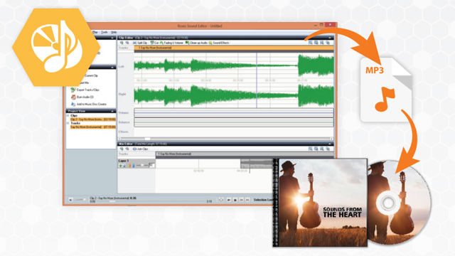Select the Clean up Audio tool
Image resolution: width=455 pixels, height=256 pixels.
tap(196, 43)
